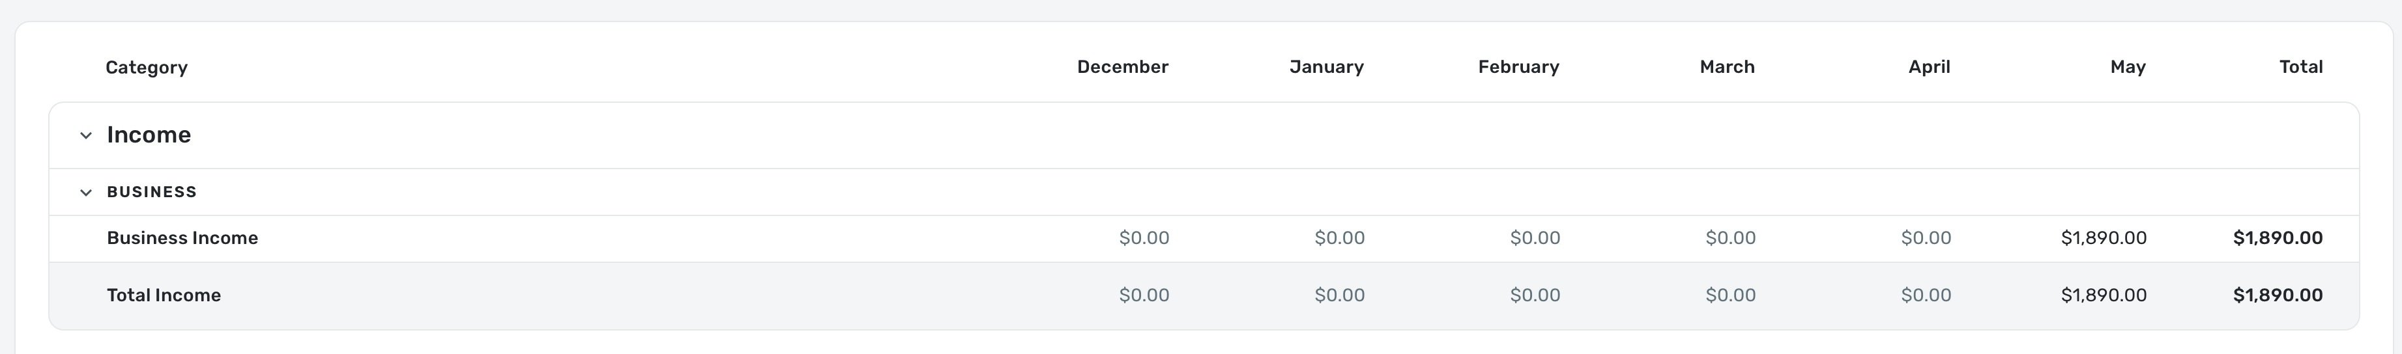2402x354 pixels.
Task: Click the Category column header
Action: 147,67
